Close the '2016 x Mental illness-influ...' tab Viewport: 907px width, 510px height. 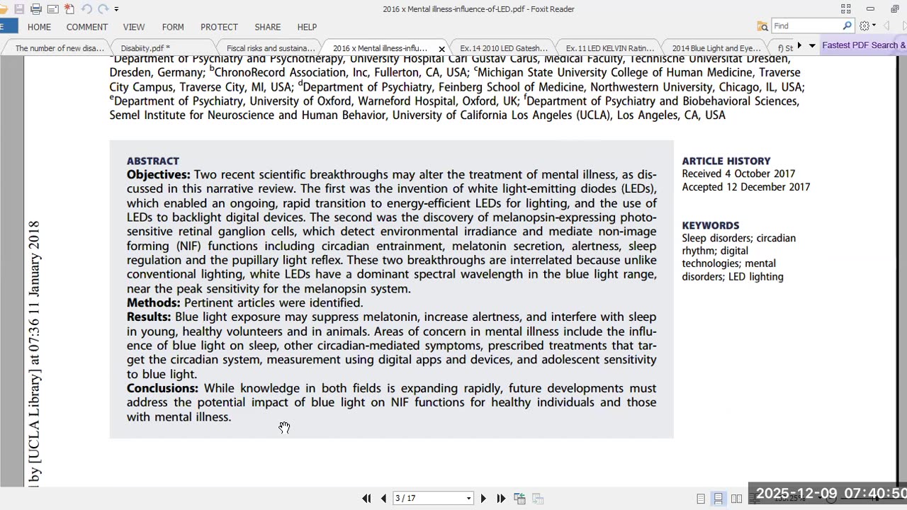click(x=442, y=49)
